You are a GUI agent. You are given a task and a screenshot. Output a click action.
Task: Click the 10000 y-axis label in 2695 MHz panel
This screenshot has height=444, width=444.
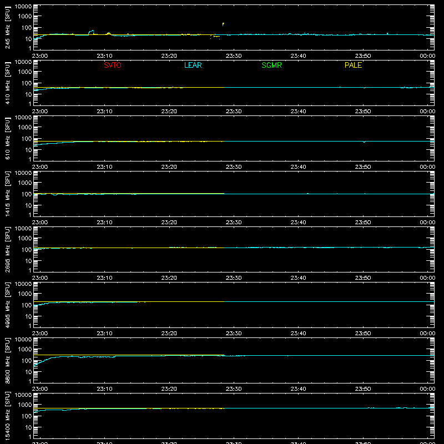point(23,229)
